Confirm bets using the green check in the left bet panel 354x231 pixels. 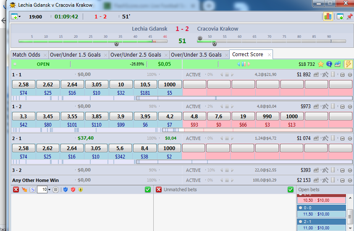pos(148,189)
